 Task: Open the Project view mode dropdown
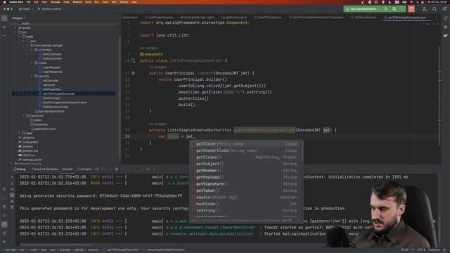click(x=19, y=18)
